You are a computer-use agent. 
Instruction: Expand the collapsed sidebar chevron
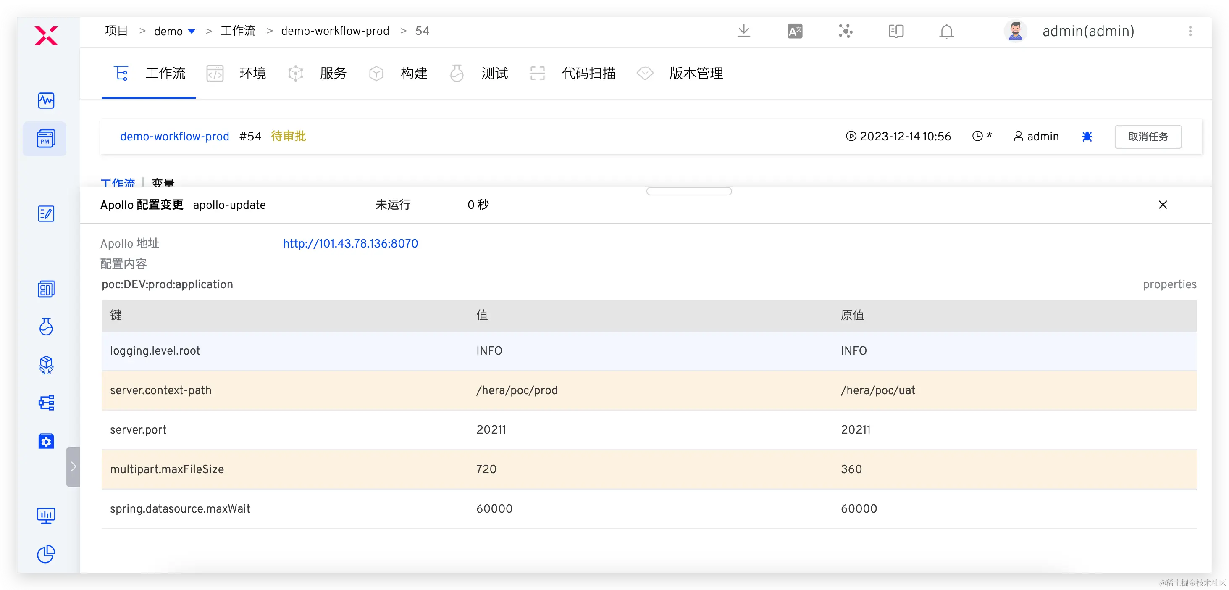coord(73,467)
